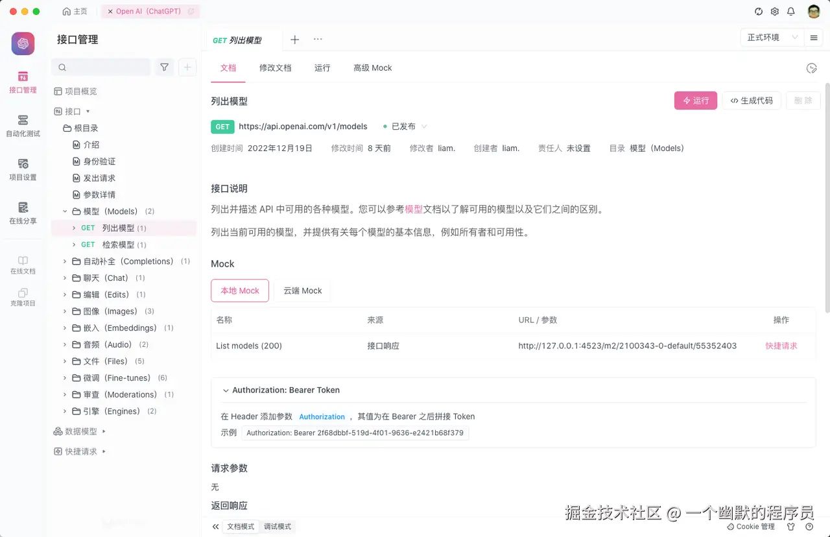This screenshot has height=537, width=830.
Task: Open the 参数详情 document
Action: coord(99,195)
